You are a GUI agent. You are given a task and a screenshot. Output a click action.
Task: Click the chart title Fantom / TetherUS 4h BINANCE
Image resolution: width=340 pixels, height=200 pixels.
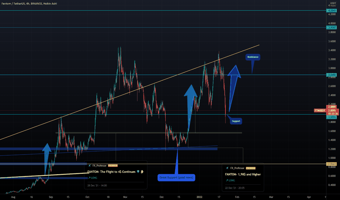point(29,4)
